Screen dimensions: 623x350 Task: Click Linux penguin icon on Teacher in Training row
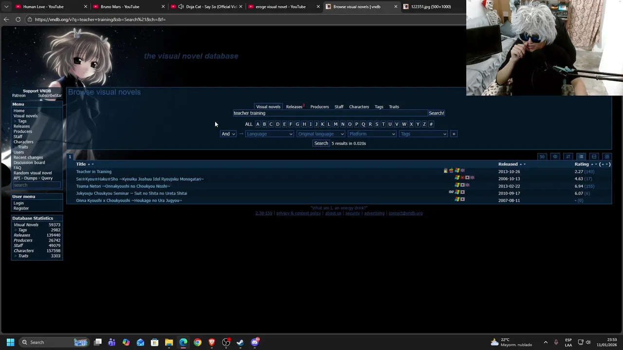click(445, 171)
